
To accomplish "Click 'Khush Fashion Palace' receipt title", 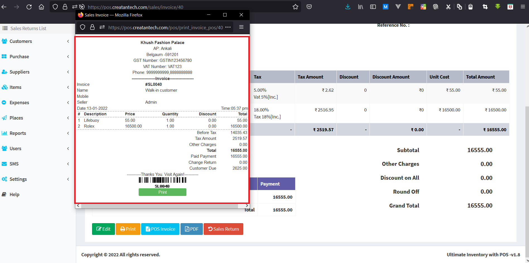I will point(162,43).
